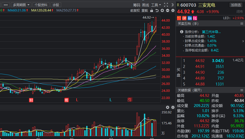Open volume panel settings gear
This screenshot has height=139, width=245.
tap(173, 107)
